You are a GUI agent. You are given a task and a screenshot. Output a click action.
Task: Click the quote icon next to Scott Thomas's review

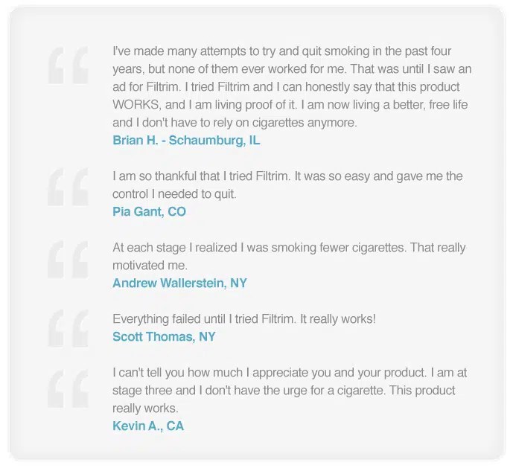pos(68,328)
